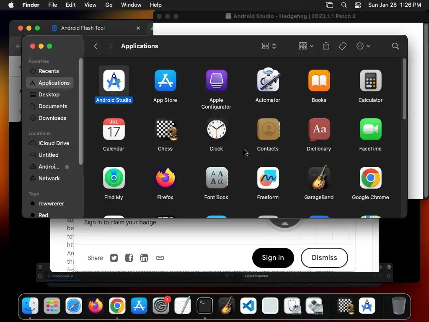
Task: Open the more actions ellipsis dropdown
Action: tap(363, 46)
